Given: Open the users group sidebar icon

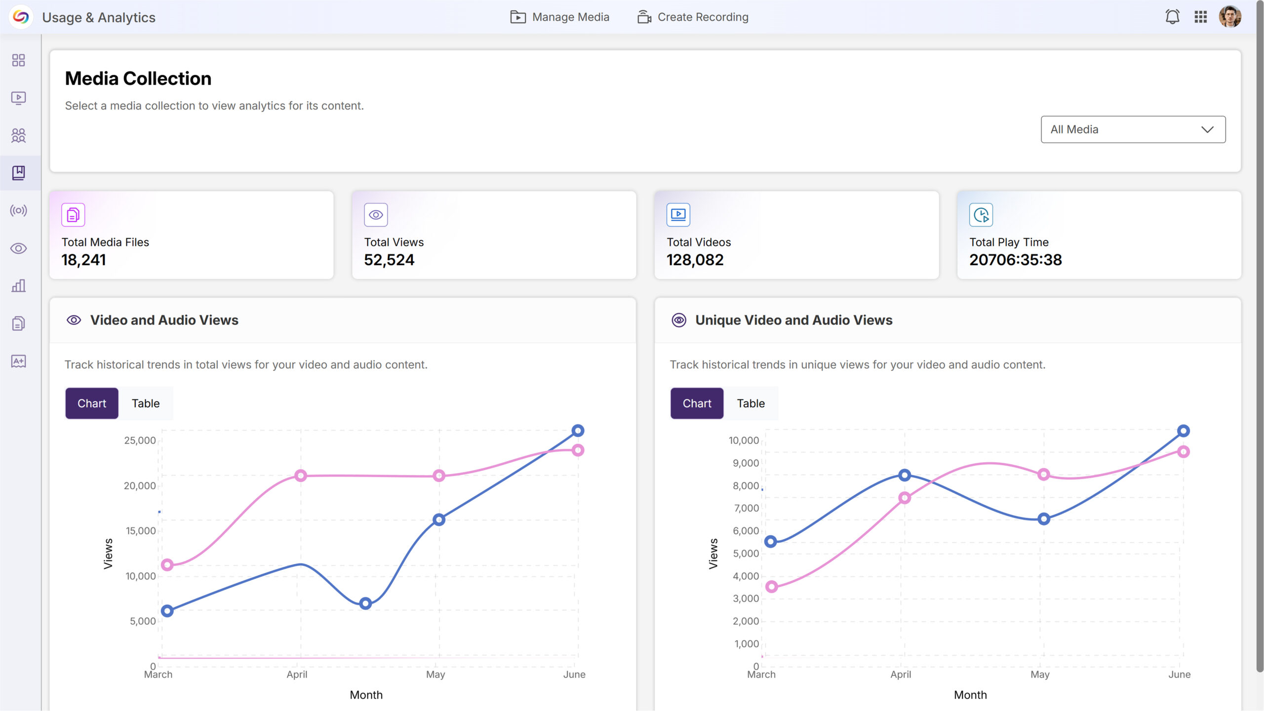Looking at the screenshot, I should pyautogui.click(x=18, y=135).
